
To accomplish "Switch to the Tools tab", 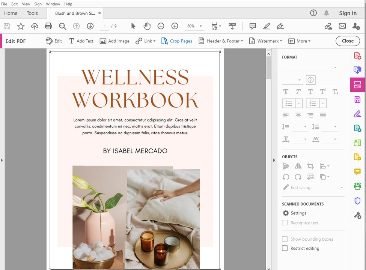I will (x=32, y=13).
